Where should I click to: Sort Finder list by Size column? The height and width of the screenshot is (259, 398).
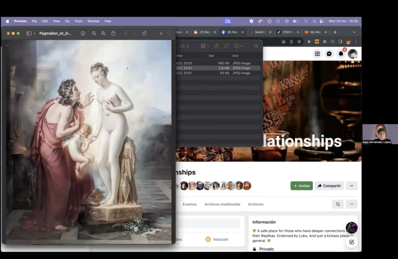pos(211,56)
